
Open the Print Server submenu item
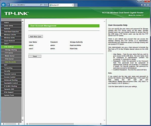11,59
